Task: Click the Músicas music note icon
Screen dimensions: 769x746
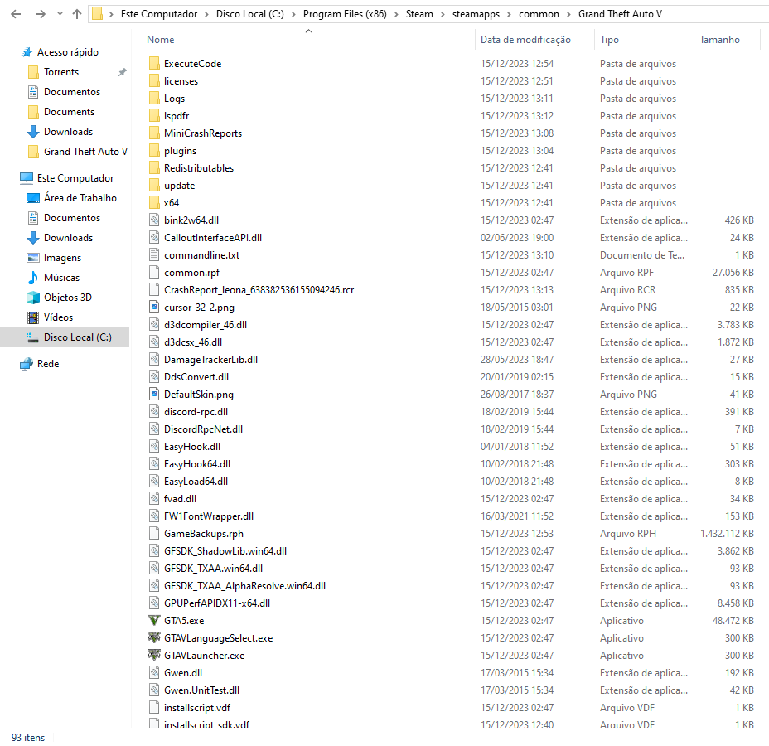Action: tap(33, 278)
